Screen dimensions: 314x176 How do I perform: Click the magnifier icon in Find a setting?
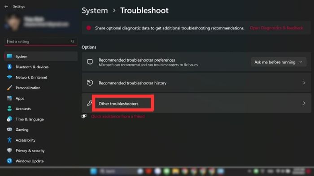pos(73,42)
